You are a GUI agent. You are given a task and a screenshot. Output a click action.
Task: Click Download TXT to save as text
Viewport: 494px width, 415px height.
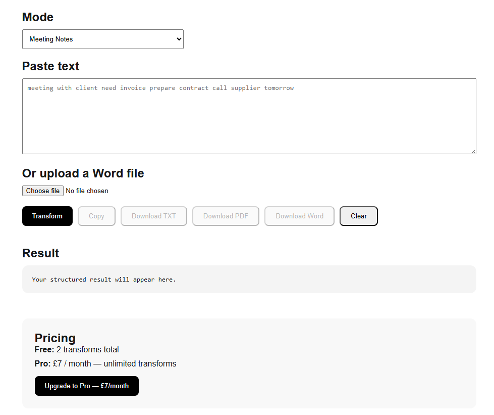pos(153,216)
